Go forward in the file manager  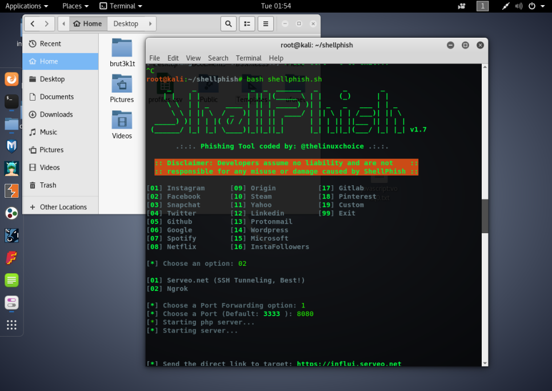tap(47, 23)
